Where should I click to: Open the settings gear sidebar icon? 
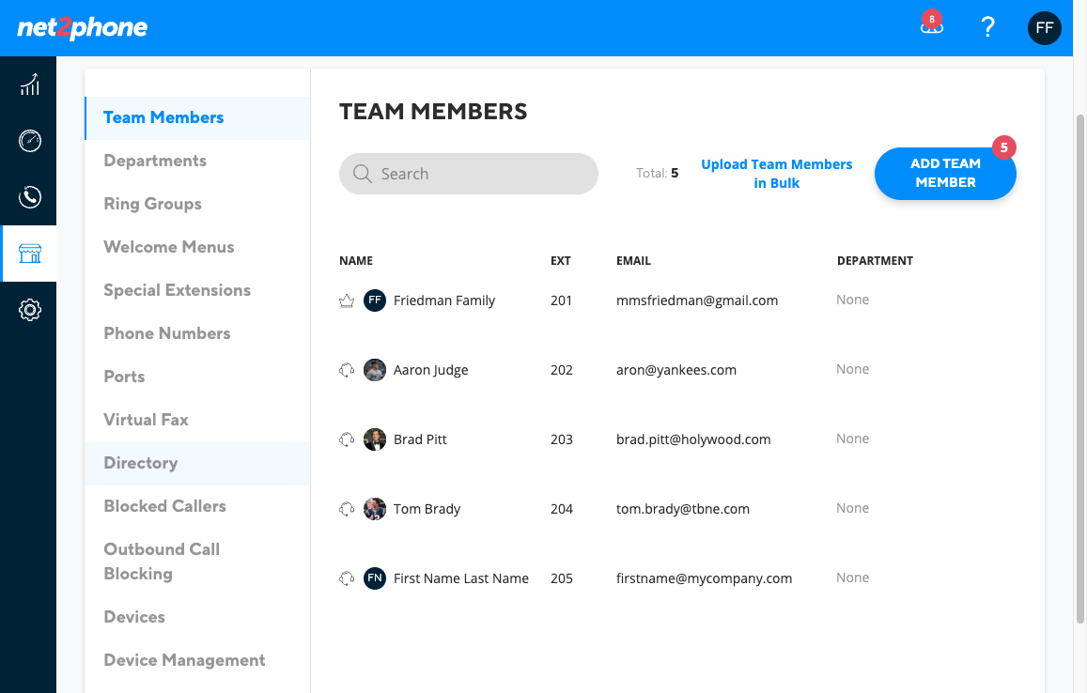[29, 310]
